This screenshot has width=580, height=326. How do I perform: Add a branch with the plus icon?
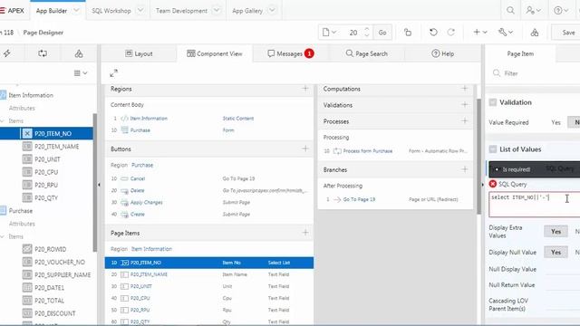(465, 169)
